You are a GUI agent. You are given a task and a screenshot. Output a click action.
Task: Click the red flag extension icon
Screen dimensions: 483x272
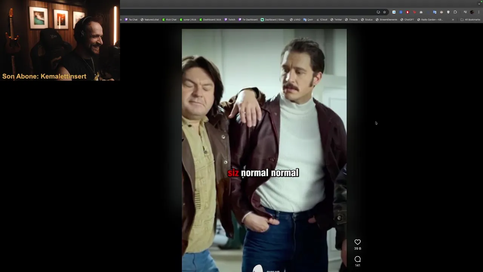coord(414,12)
